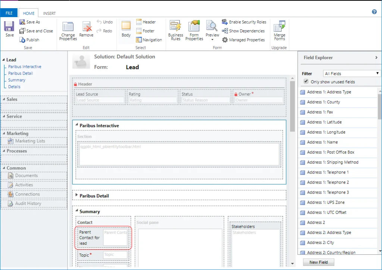Click the form canvas scroll-down arrow
Image resolution: width=382 pixels, height=270 pixels.
tap(292, 264)
